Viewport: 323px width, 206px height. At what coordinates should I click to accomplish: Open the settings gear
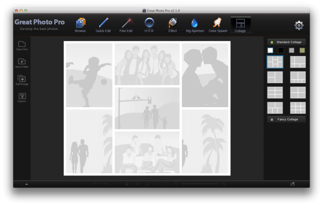coord(299,25)
